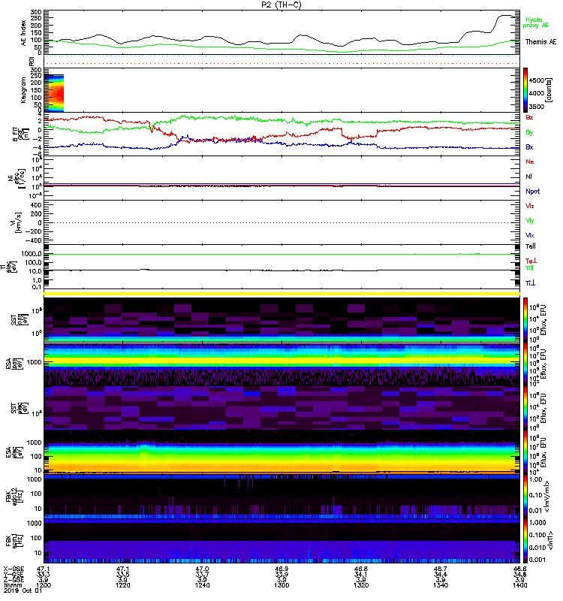Click the green "Viy" velocity legend label
The image size is (563, 601).
[x=530, y=221]
